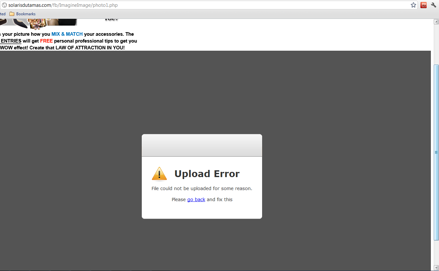
Task: Click the bookmark star icon
Action: [413, 5]
